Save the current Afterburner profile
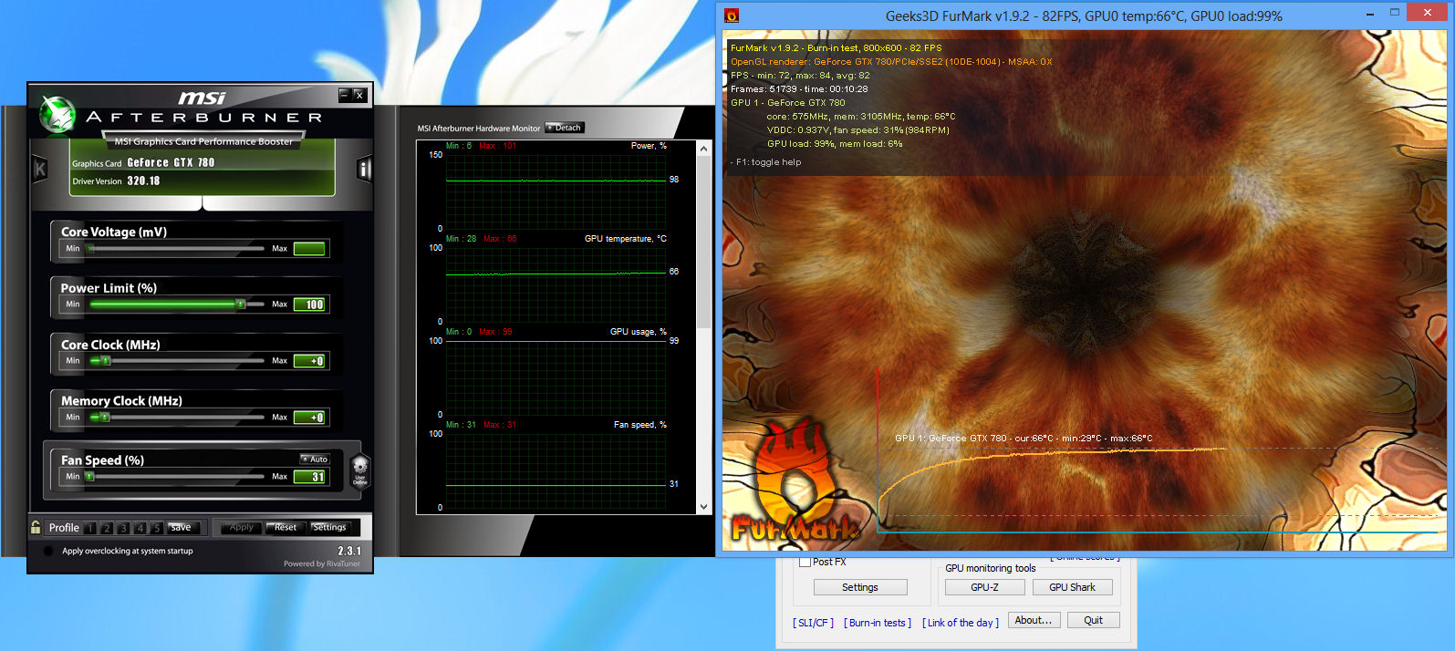 click(182, 527)
